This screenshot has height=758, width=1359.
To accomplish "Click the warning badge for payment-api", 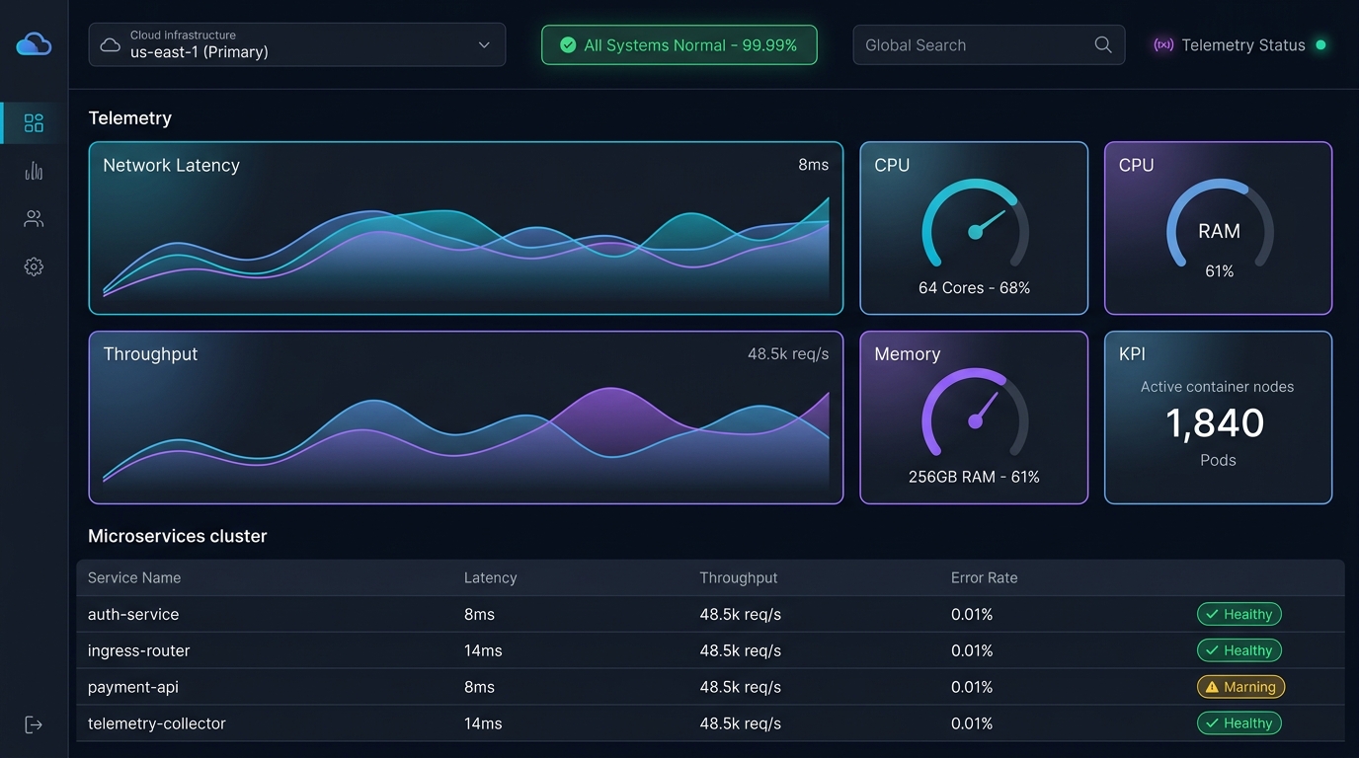I will [1240, 687].
